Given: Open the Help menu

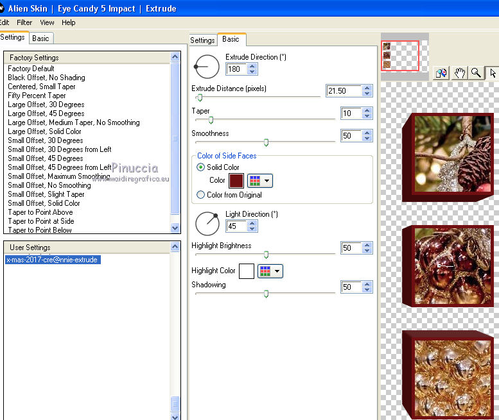Looking at the screenshot, I should [69, 22].
